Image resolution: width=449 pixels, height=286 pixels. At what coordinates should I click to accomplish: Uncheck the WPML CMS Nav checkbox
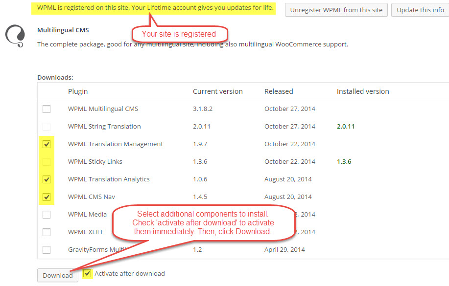[x=47, y=197]
